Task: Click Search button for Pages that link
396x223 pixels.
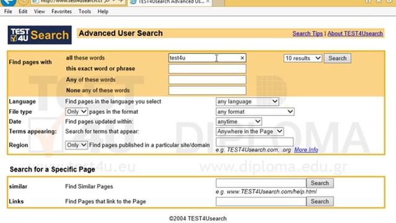Action: [320, 201]
